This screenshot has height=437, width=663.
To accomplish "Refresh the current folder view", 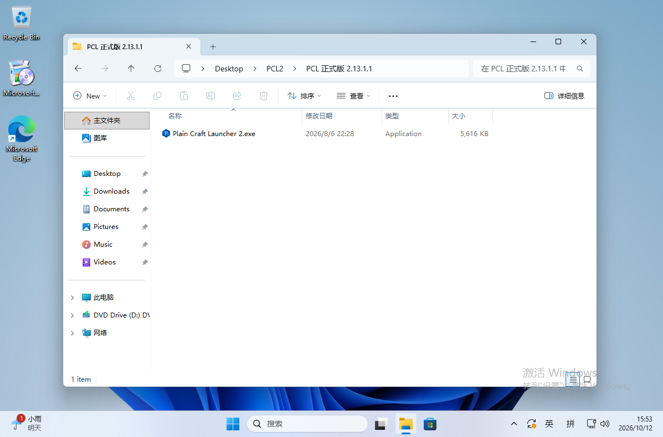I will (x=158, y=69).
